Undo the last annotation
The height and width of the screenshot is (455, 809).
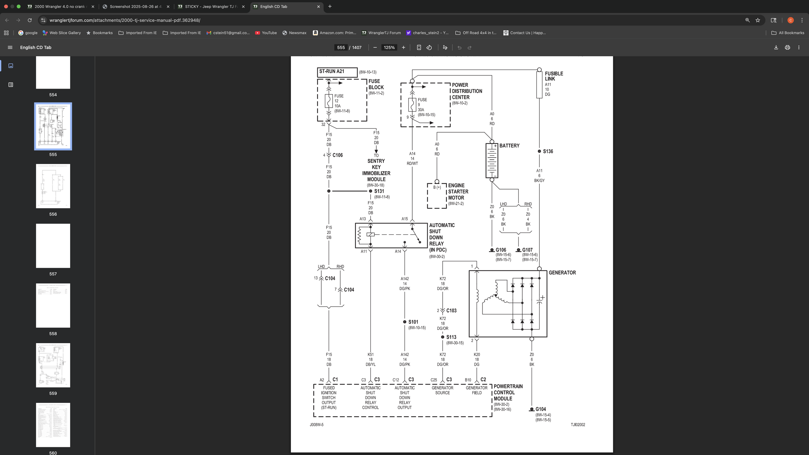click(x=460, y=48)
